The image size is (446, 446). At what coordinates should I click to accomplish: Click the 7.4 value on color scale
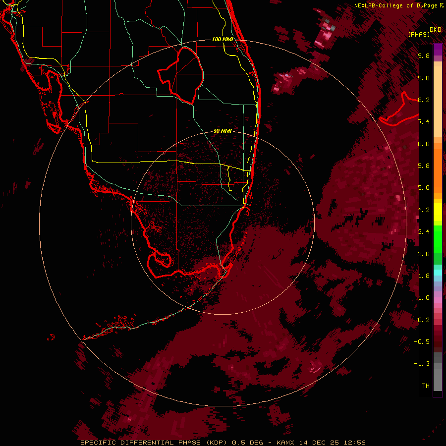[x=424, y=122]
